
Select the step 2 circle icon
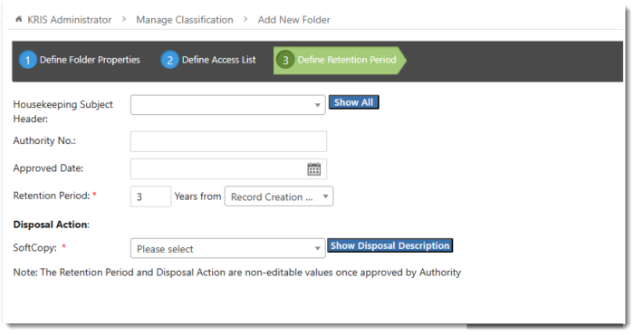170,60
